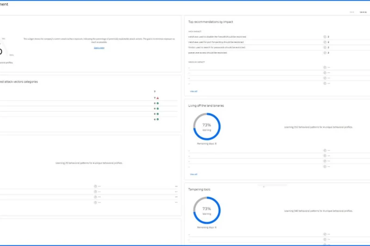
Task: Click the red warning triangle in attack vectors
Action: (x=158, y=98)
